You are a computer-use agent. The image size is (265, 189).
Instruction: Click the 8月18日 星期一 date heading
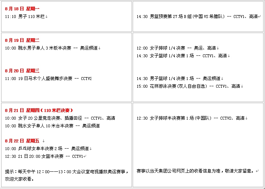pyautogui.click(x=22, y=8)
